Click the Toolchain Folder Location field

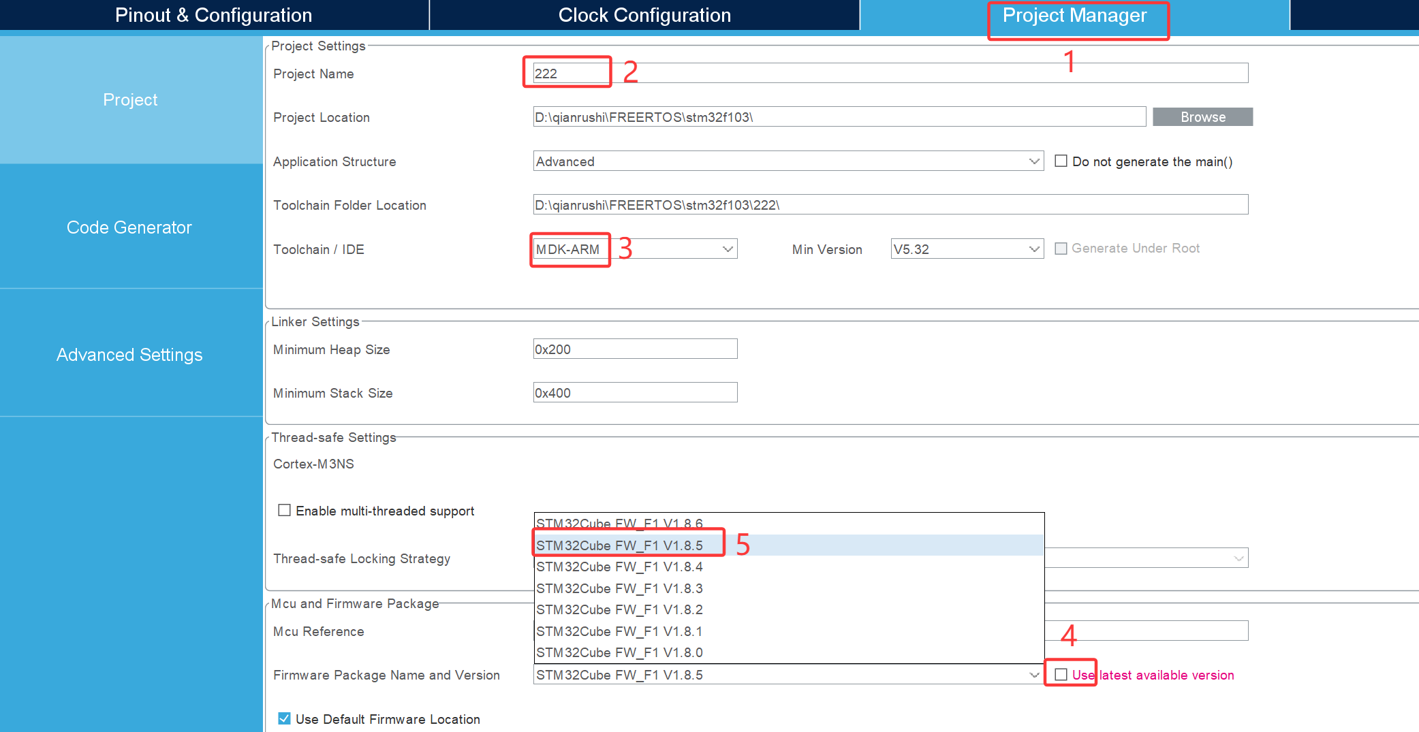tap(890, 204)
